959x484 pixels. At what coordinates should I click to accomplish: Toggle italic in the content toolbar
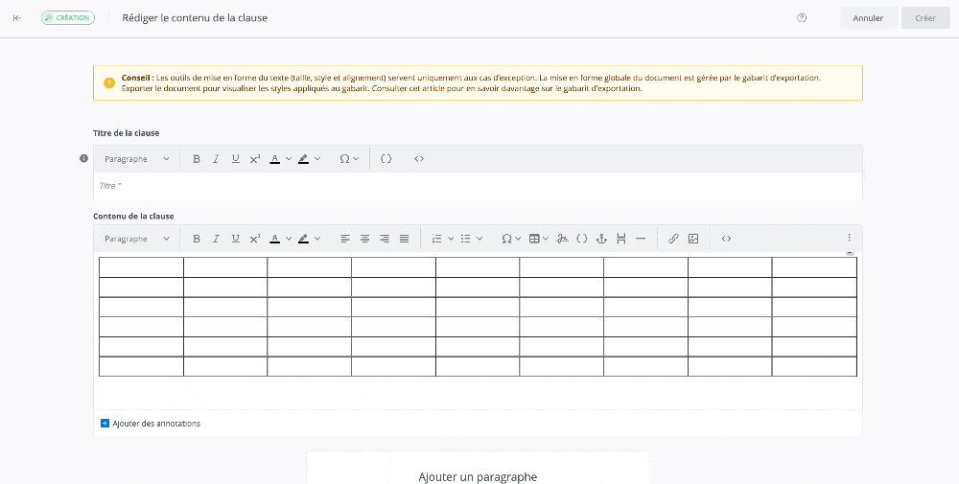216,239
